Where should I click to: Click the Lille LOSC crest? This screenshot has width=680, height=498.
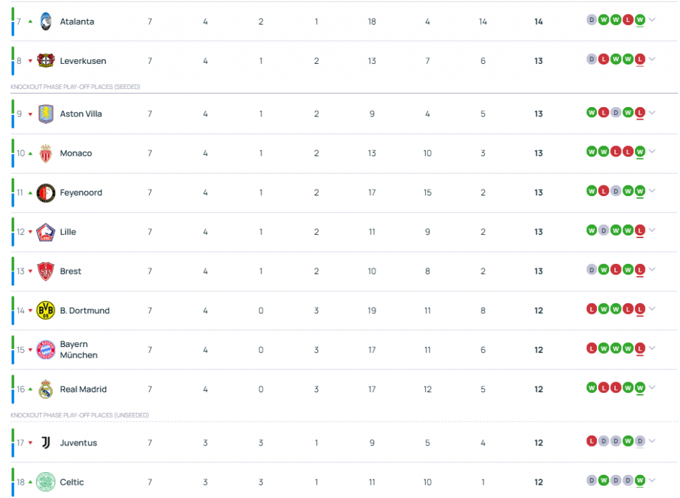click(46, 232)
